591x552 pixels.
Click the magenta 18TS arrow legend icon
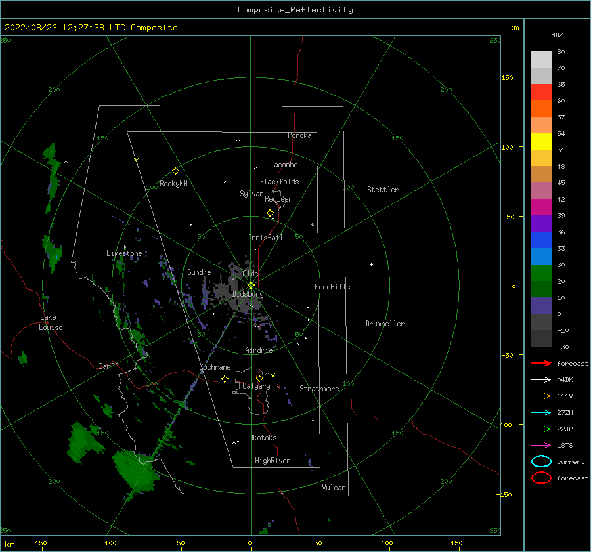coord(541,446)
